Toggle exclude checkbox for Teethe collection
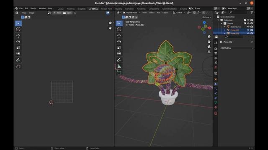Viewport: 268px width, 150px height. pos(245,23)
